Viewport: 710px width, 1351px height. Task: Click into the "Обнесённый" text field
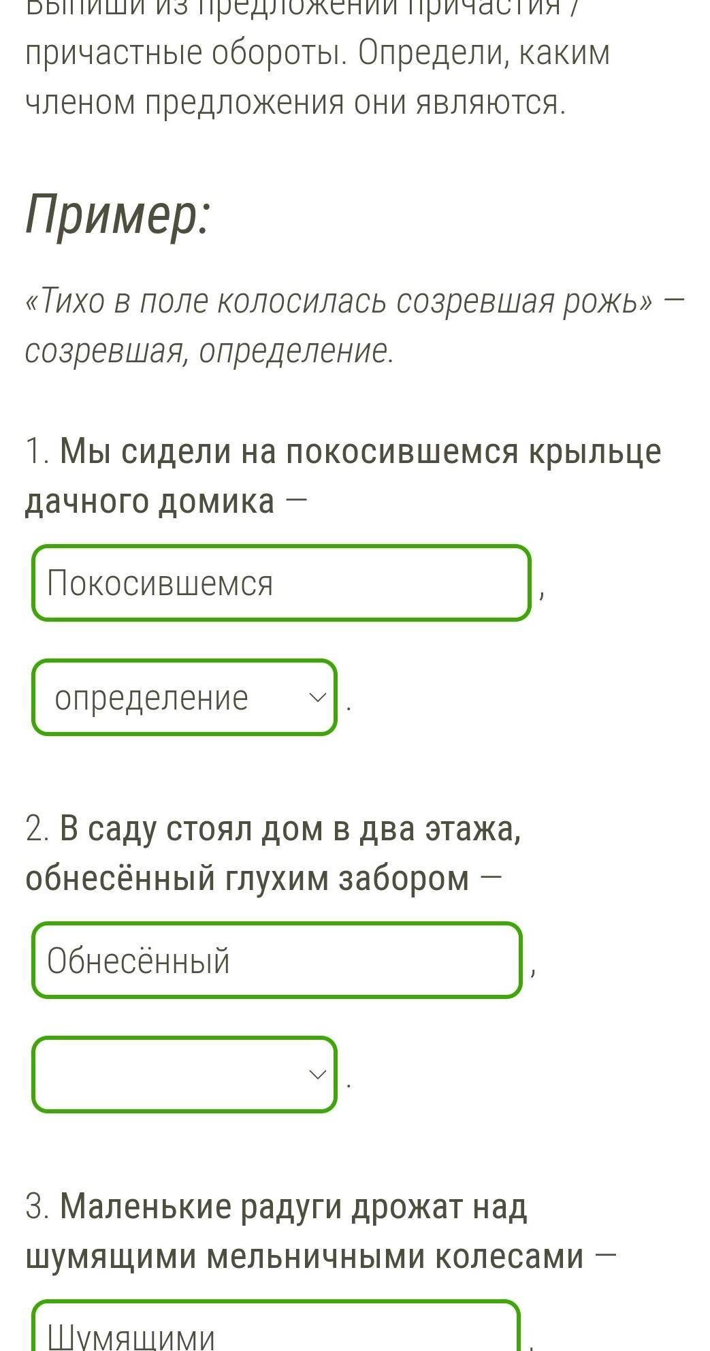pos(276,960)
